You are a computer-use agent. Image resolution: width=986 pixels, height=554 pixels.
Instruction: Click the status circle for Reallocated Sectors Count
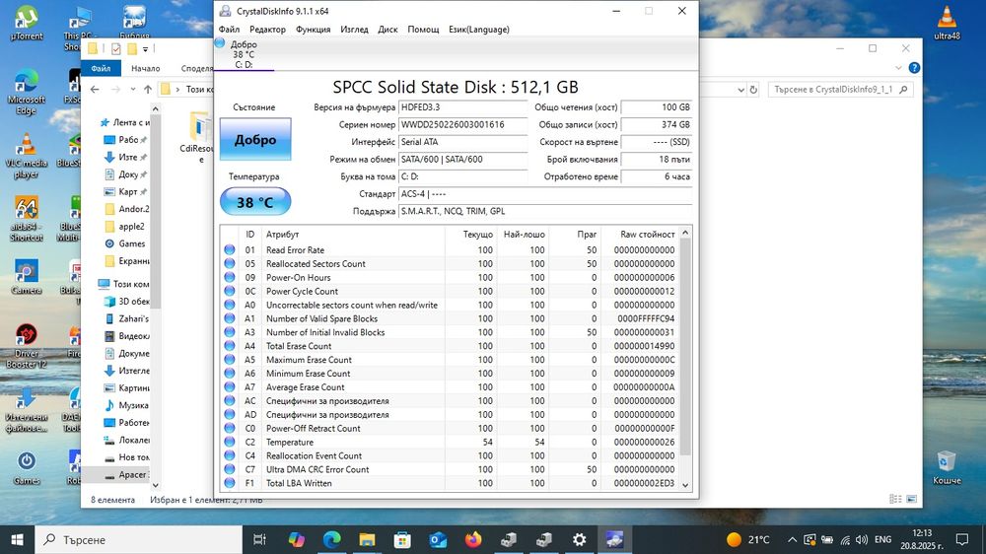click(x=230, y=263)
